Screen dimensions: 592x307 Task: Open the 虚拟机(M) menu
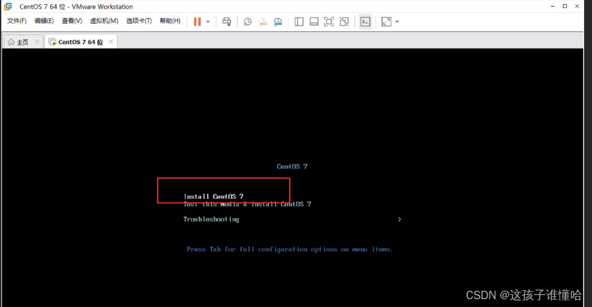click(104, 21)
